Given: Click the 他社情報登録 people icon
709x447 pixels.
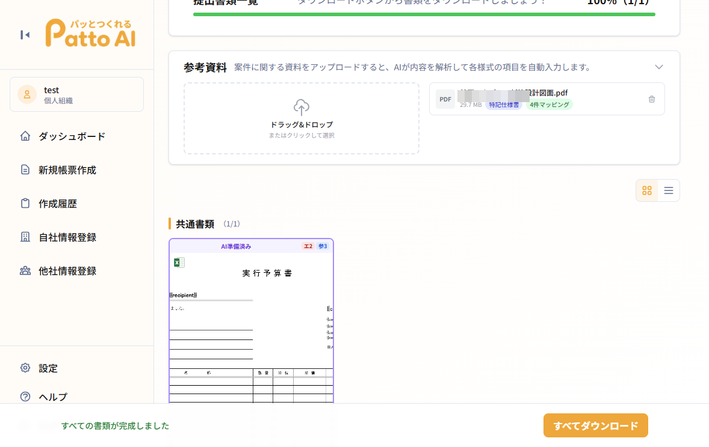Looking at the screenshot, I should pyautogui.click(x=25, y=271).
